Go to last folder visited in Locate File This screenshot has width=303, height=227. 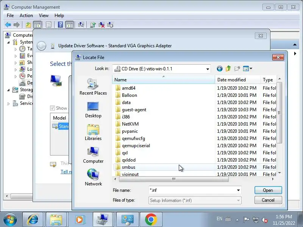pyautogui.click(x=220, y=68)
